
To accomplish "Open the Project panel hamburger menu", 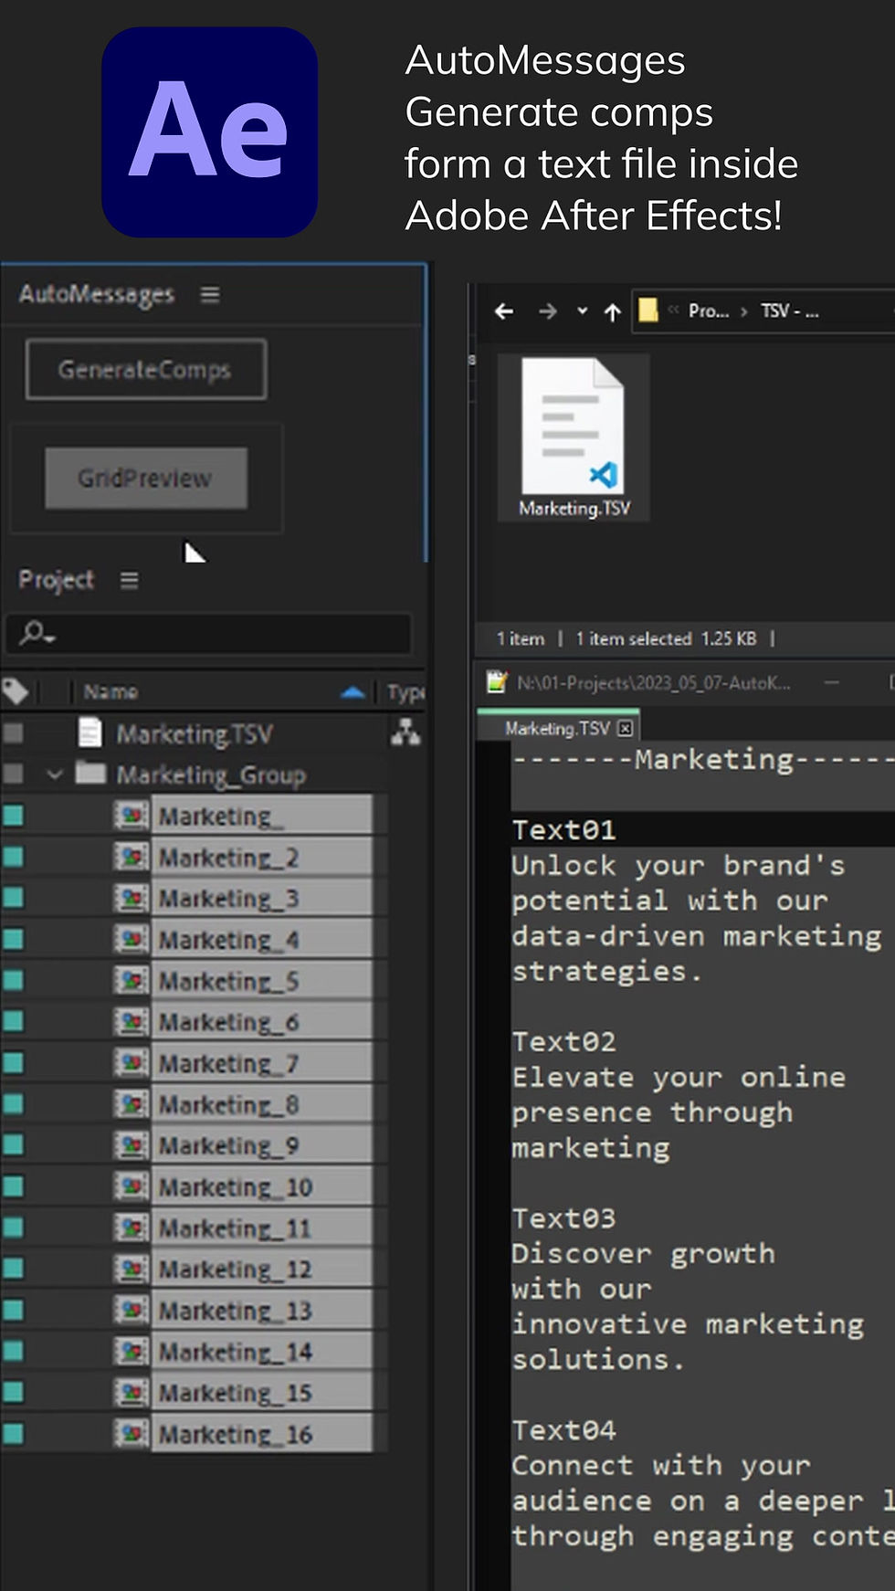I will [130, 581].
